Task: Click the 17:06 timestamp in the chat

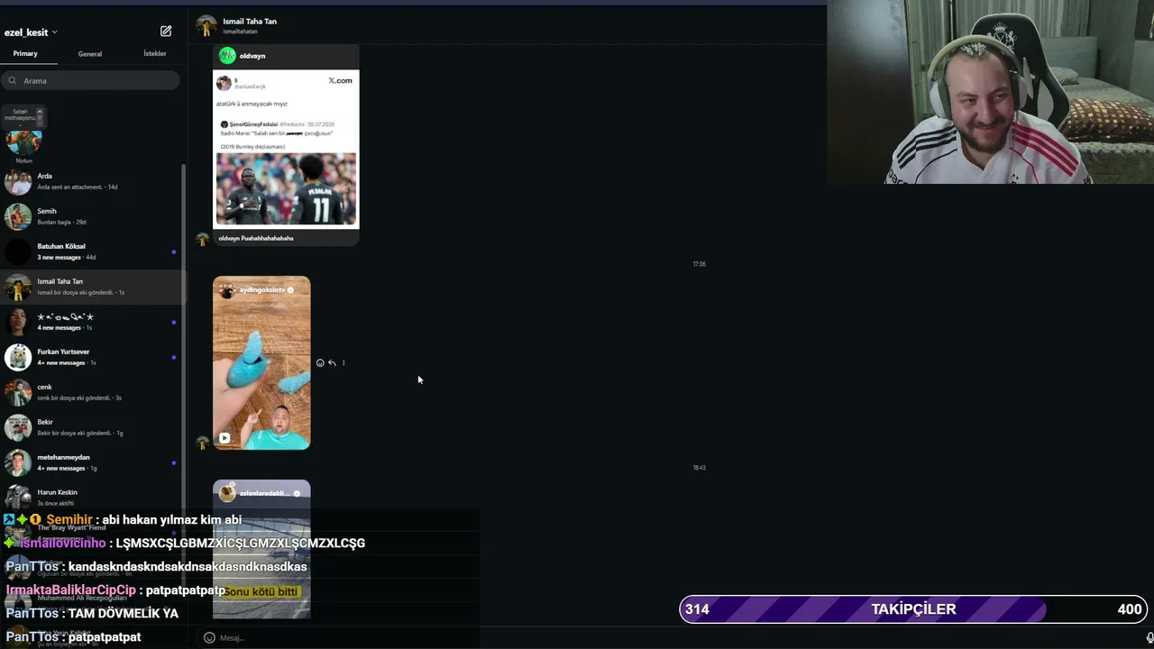Action: click(699, 264)
